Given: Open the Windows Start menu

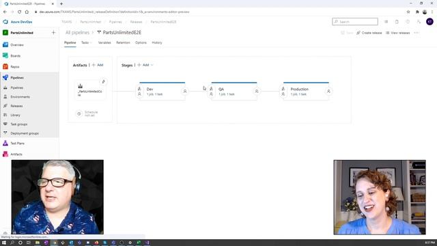Looking at the screenshot, I should [4, 243].
